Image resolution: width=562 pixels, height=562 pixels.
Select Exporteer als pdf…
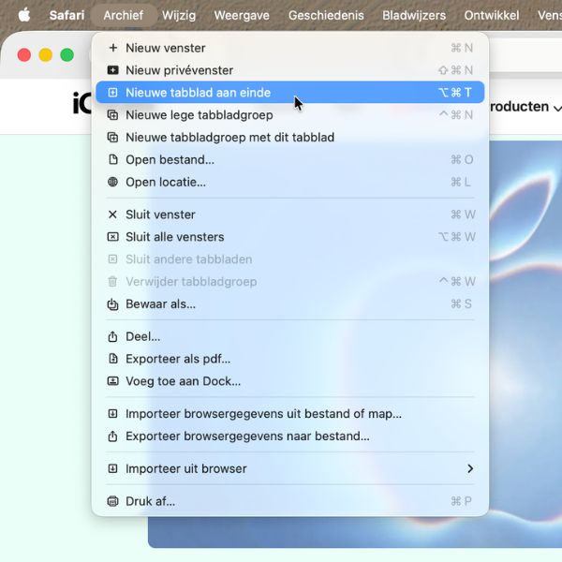[290, 359]
